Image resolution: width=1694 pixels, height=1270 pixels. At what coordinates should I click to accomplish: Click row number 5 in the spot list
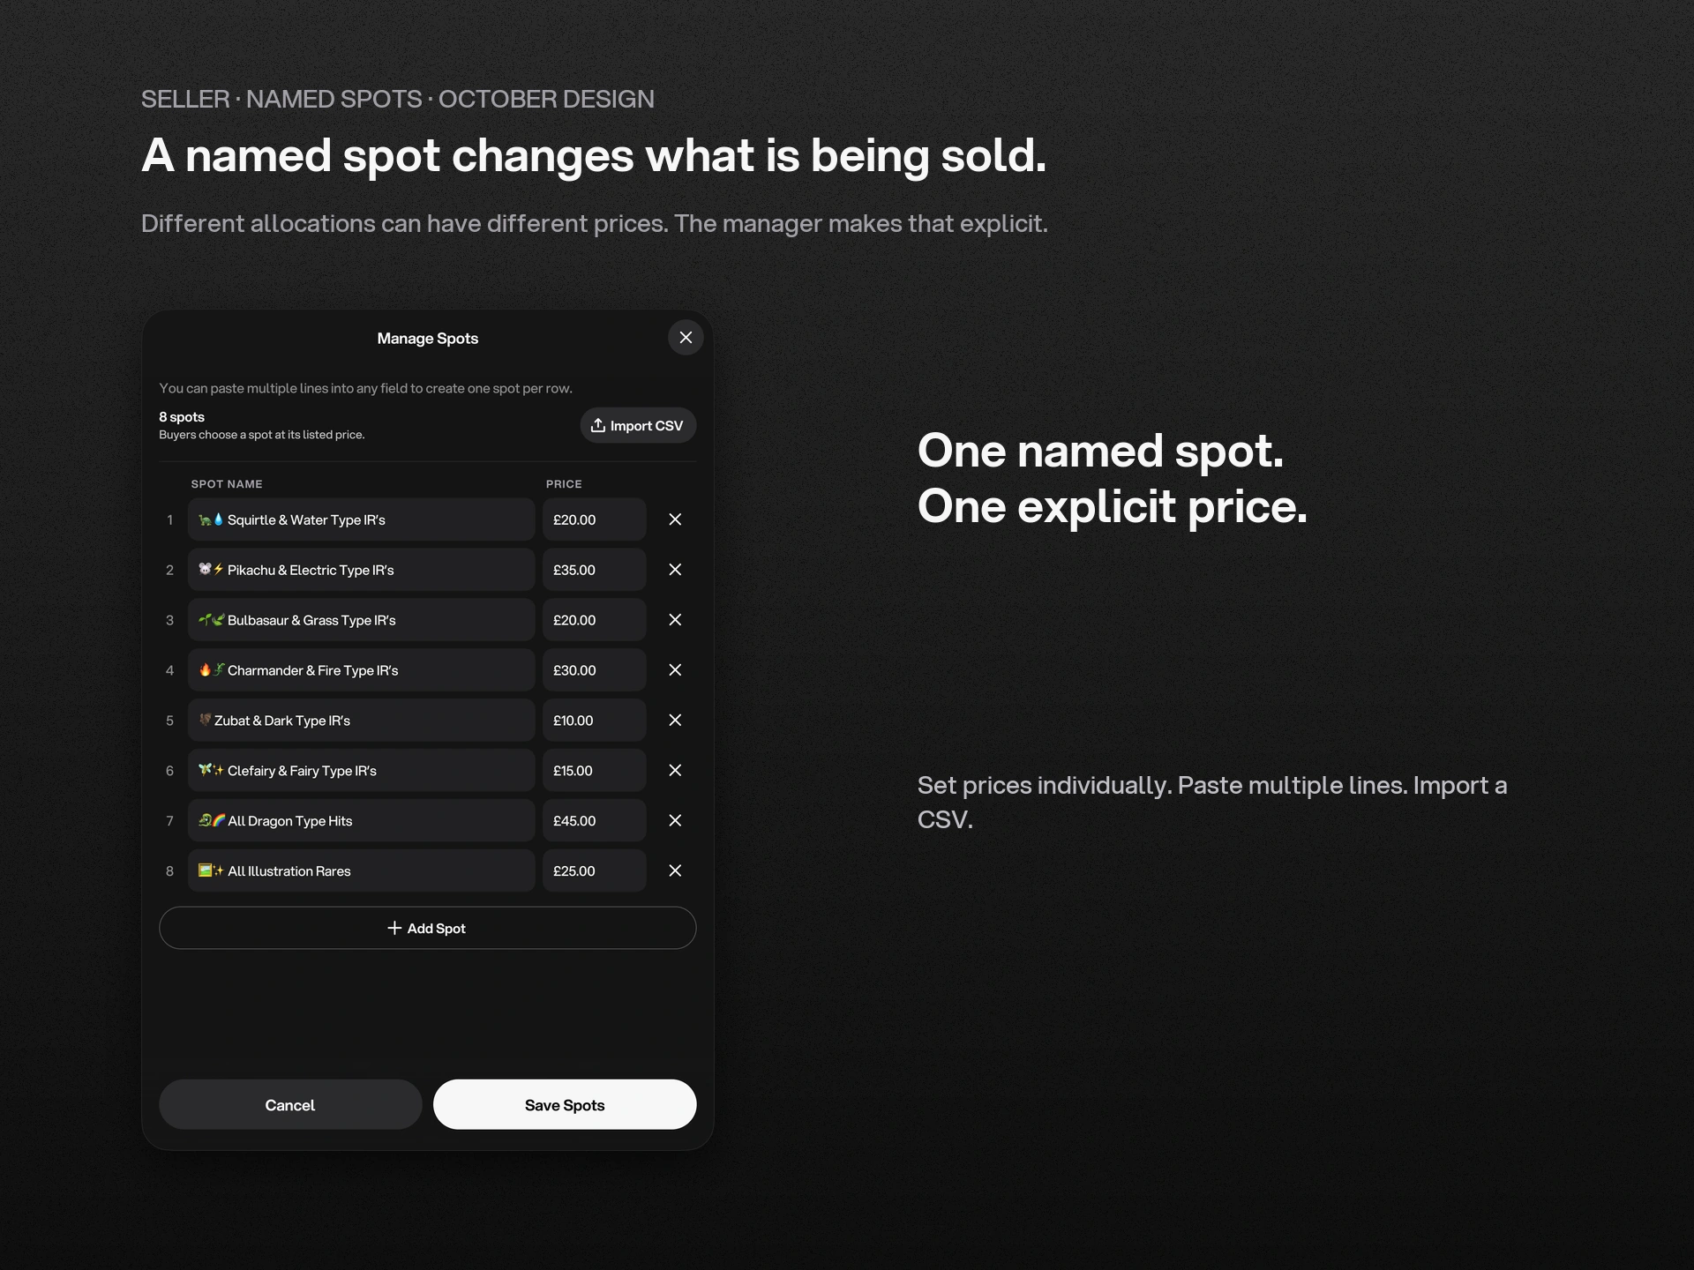pyautogui.click(x=169, y=721)
